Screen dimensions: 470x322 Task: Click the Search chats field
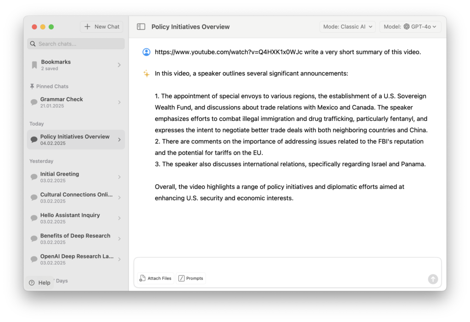point(76,44)
